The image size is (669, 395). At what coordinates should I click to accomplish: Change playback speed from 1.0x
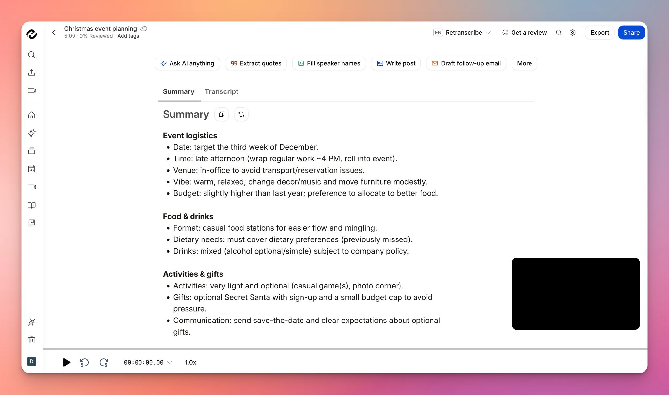[x=190, y=362]
